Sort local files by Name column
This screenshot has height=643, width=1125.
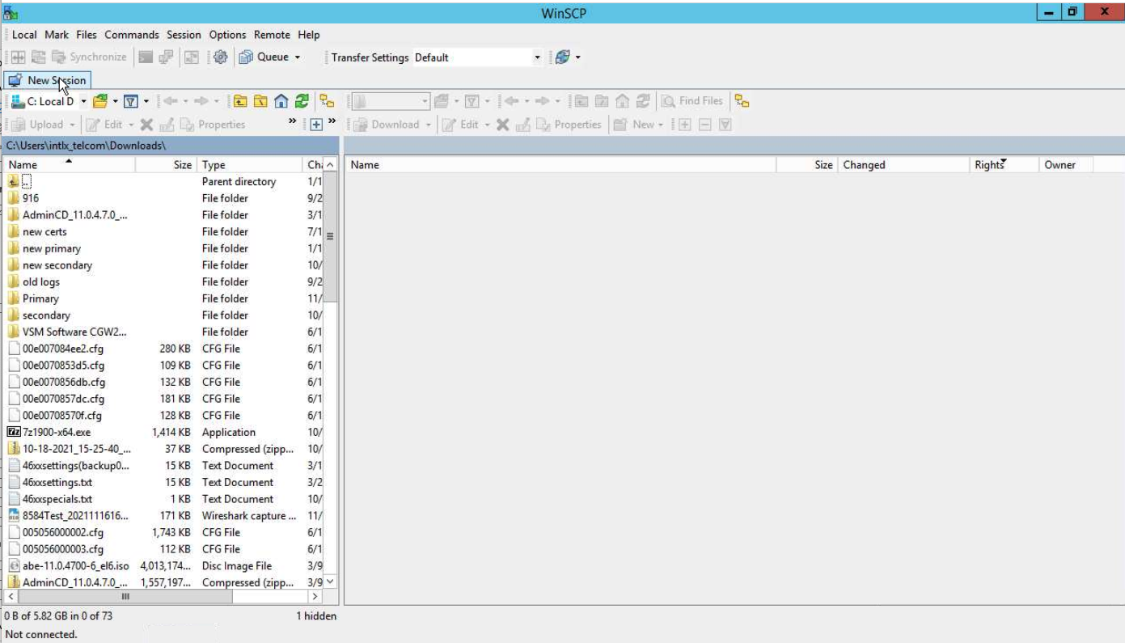click(70, 165)
